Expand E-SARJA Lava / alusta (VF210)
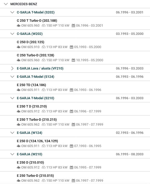150x184 pixels. pyautogui.click(x=12, y=68)
